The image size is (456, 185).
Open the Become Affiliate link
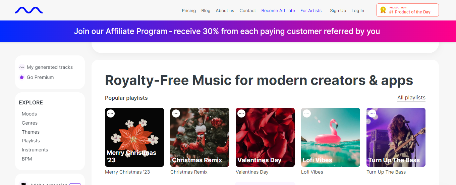click(x=278, y=10)
